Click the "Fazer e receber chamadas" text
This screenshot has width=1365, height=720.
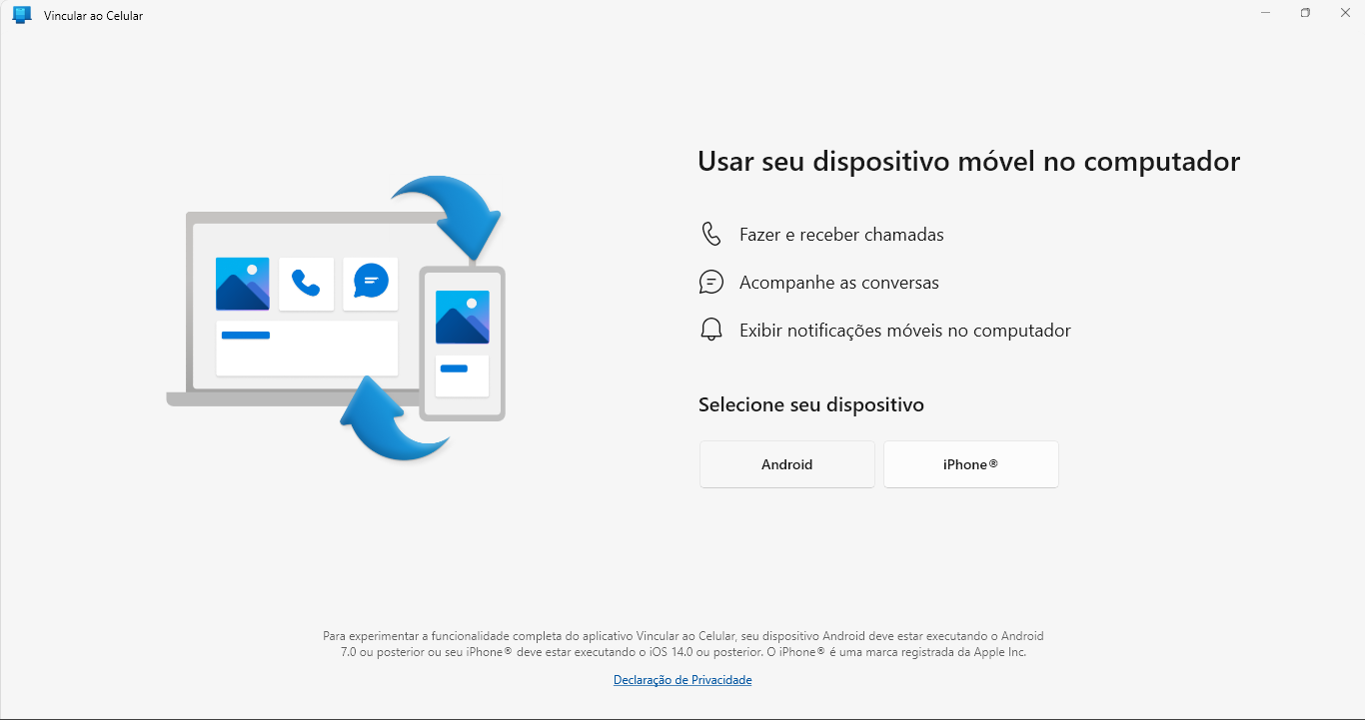coord(841,235)
